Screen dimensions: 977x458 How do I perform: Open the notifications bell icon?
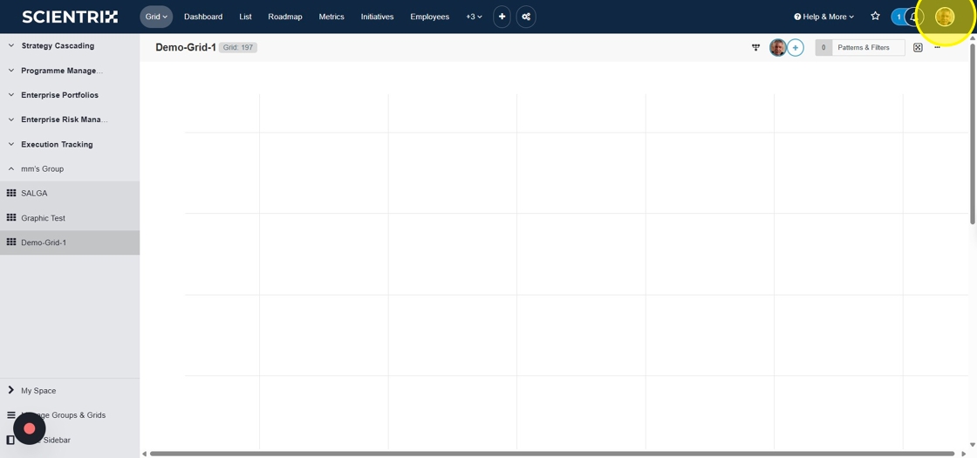click(x=913, y=17)
